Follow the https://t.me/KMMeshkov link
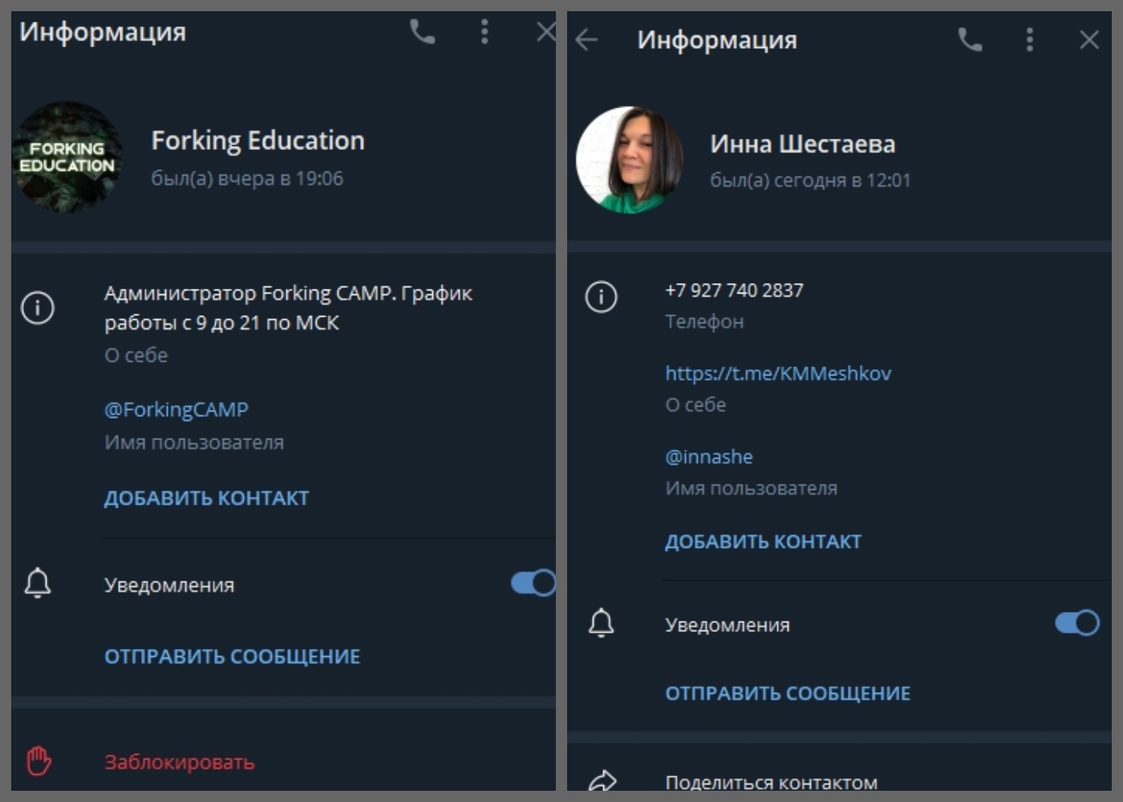The image size is (1123, 802). [777, 374]
